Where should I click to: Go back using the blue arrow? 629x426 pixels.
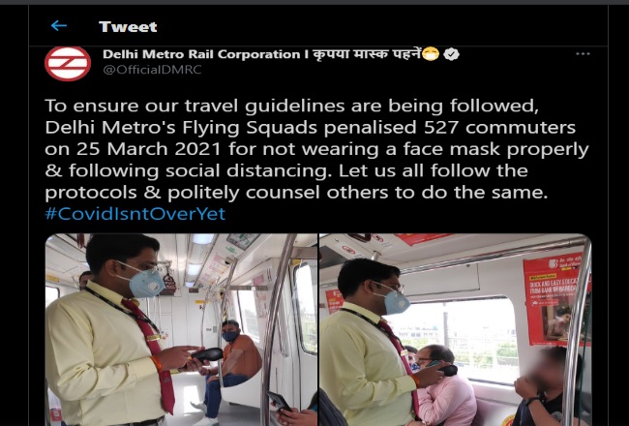tap(59, 26)
